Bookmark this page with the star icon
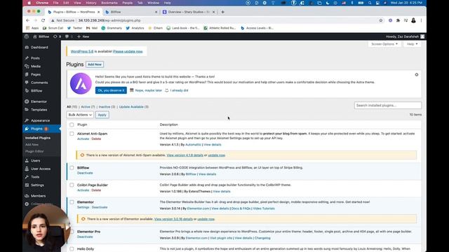This screenshot has width=449, height=252. coord(381,20)
